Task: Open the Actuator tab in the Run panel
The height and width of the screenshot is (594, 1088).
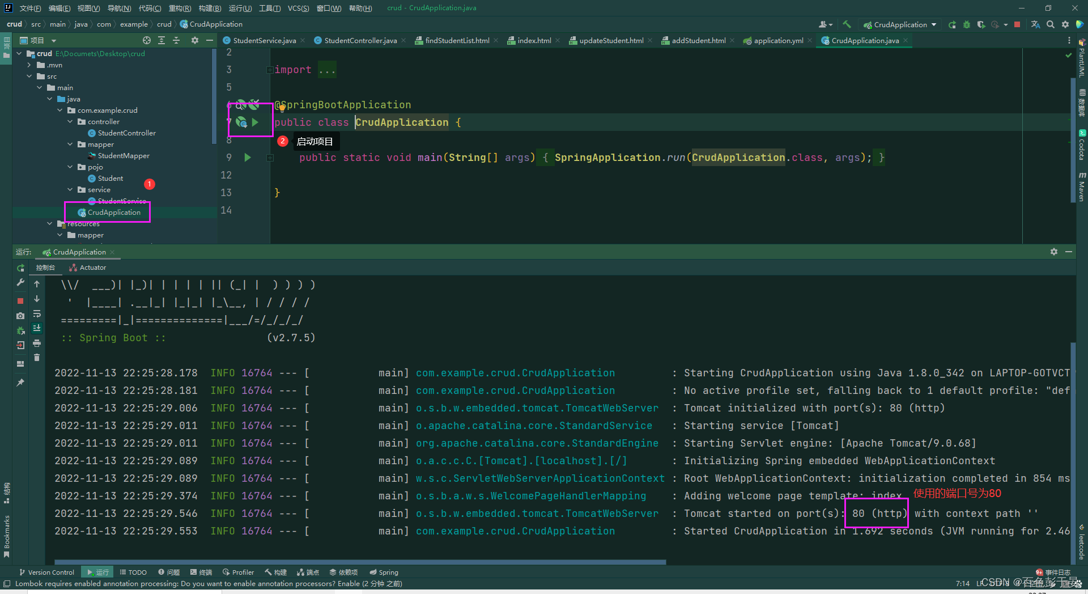Action: coord(88,268)
